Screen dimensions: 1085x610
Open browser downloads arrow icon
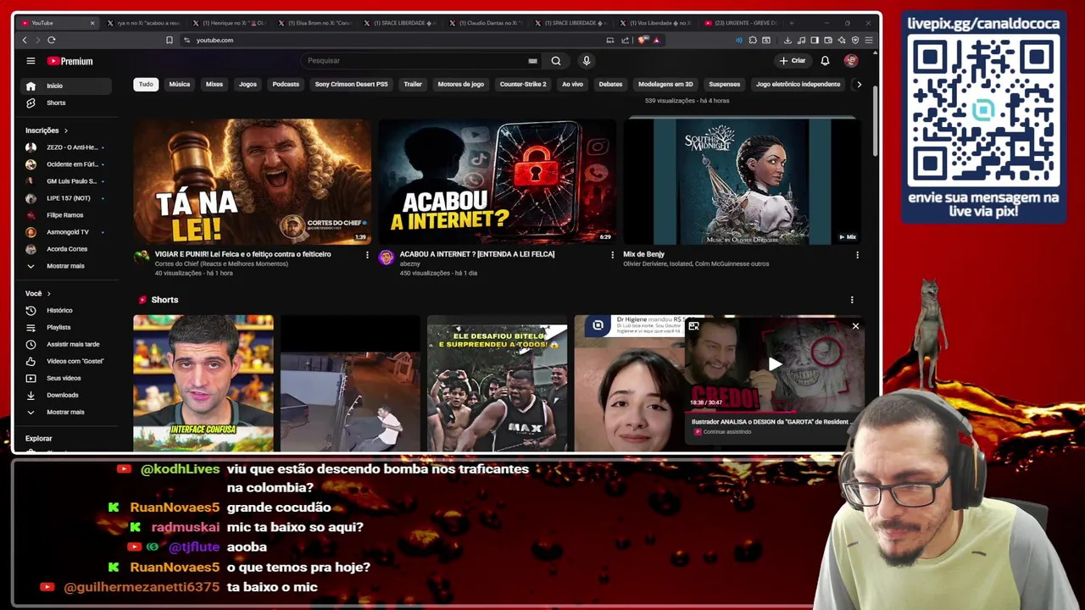click(787, 40)
